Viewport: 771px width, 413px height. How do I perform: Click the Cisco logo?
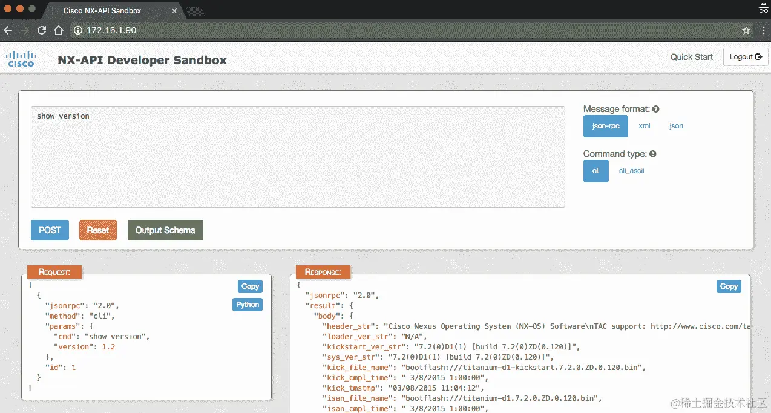(21, 58)
